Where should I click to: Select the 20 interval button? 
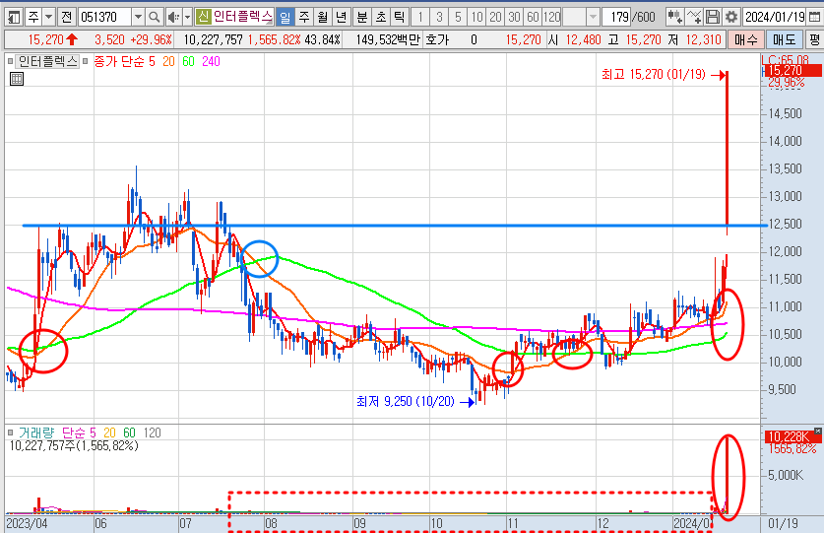pos(495,18)
